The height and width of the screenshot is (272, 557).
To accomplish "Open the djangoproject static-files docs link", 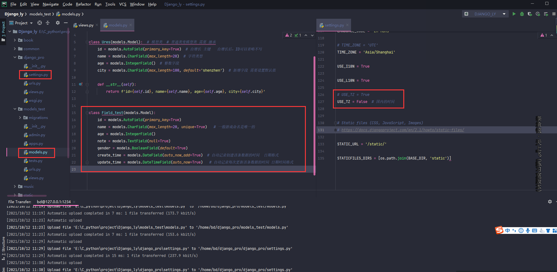I will click(403, 130).
